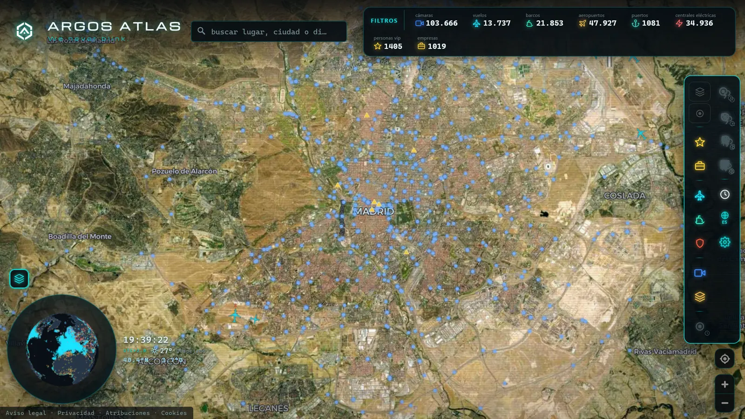Viewport: 745px width, 419px height.
Task: Open the clock time icon
Action: coord(725,195)
